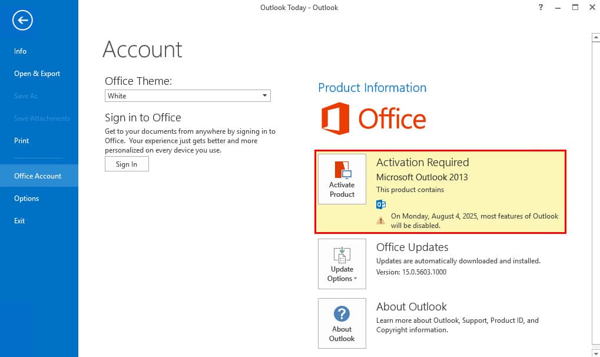Click the About Outlook button
Viewport: 600px width, 357px height.
point(342,323)
